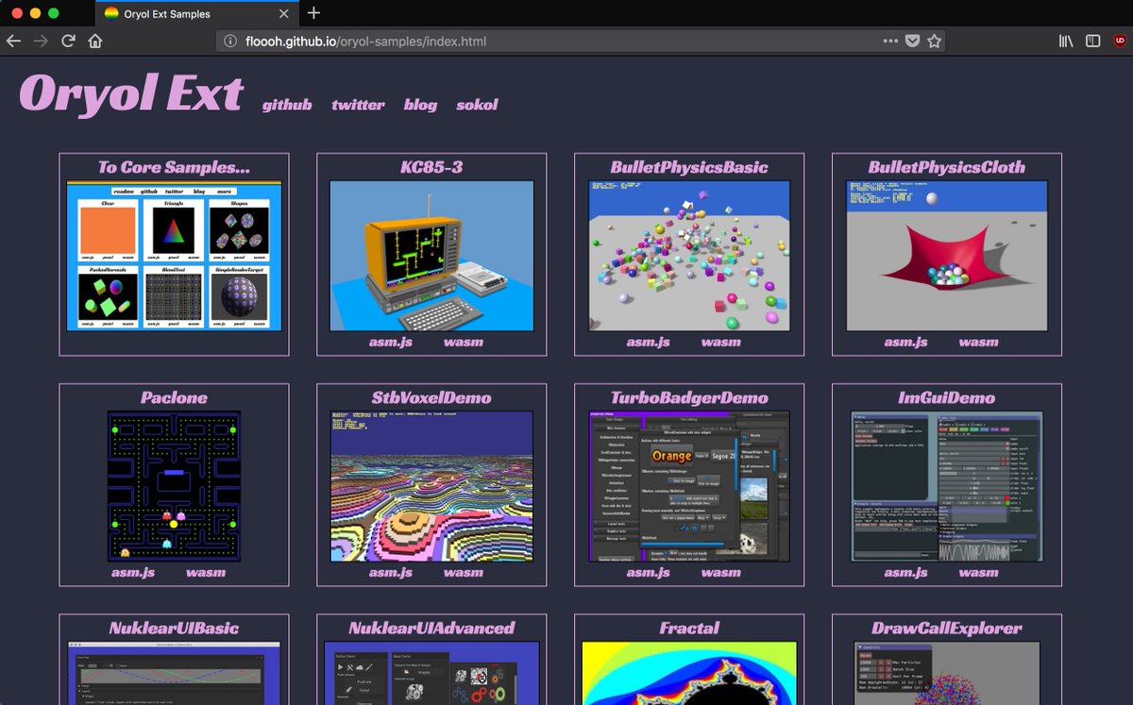Open DrawCallExplorer preview image
Screen dimensions: 1133x705
point(947,673)
